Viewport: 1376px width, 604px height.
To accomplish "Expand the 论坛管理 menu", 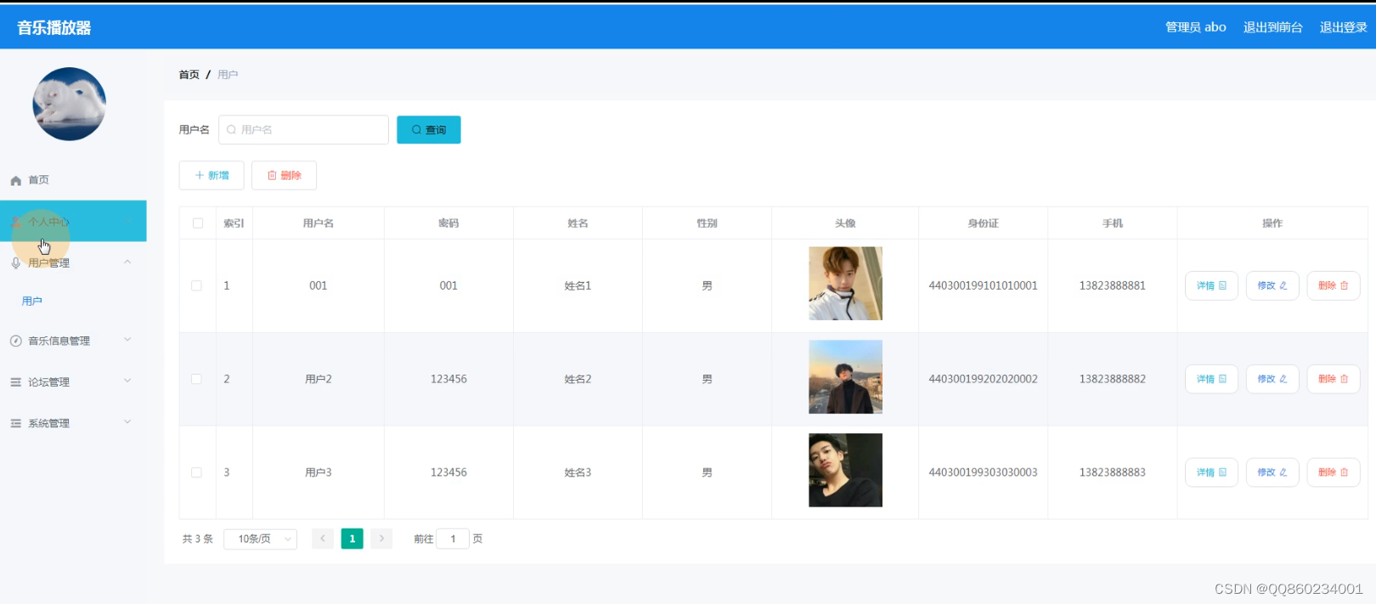I will tap(73, 382).
